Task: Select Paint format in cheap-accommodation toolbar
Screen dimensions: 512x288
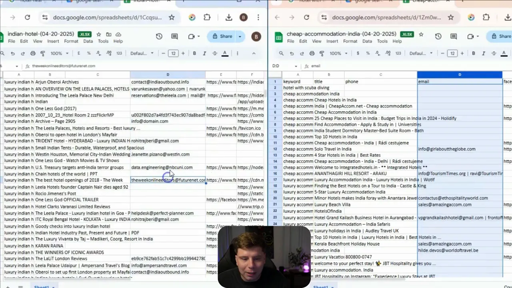Action: 321,53
